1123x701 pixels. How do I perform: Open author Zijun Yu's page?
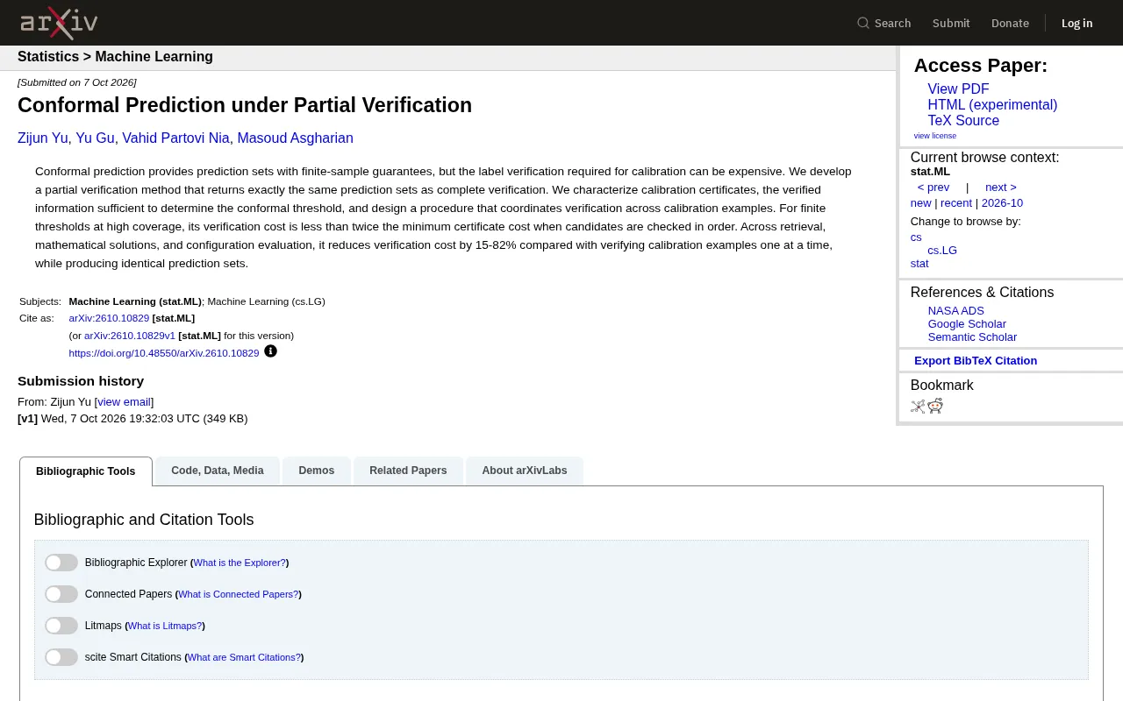tap(42, 138)
